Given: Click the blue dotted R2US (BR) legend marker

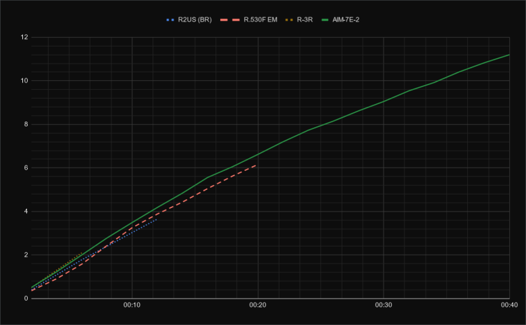Looking at the screenshot, I should click(x=170, y=20).
